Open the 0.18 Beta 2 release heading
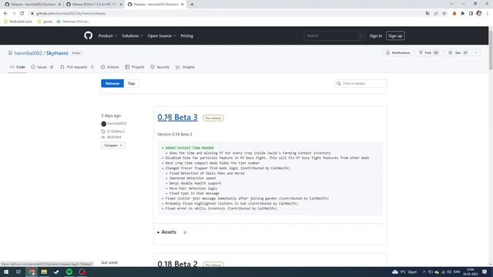493x277 pixels. pos(177,264)
